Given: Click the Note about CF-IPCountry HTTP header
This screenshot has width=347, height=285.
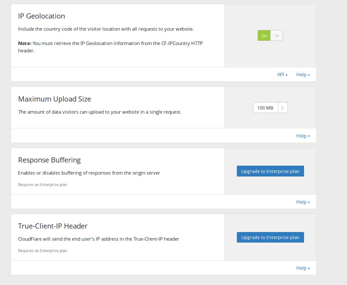Looking at the screenshot, I should (110, 47).
